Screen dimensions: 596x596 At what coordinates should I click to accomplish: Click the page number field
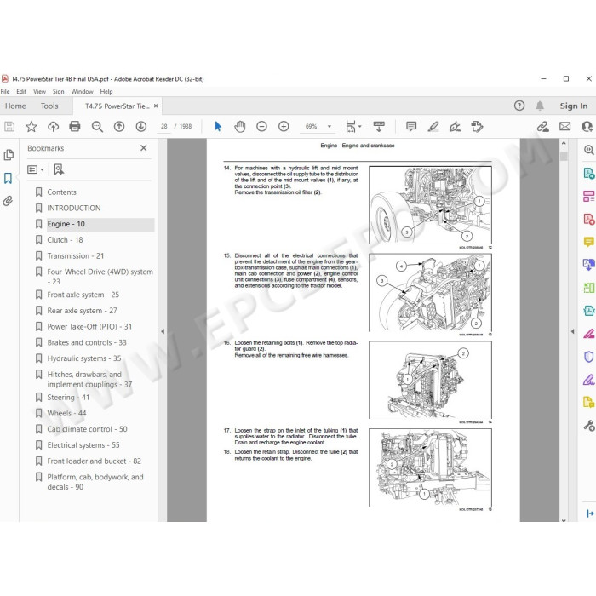click(163, 126)
